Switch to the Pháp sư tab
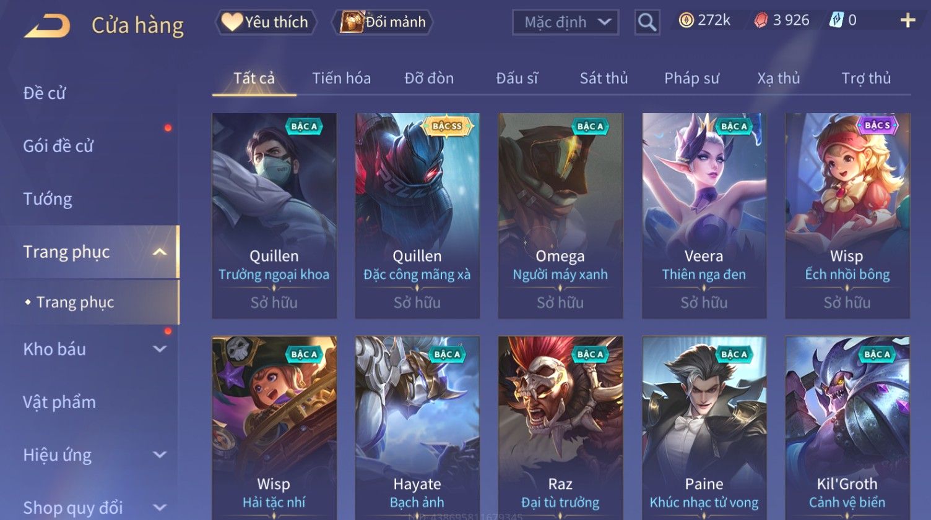Screen dimensions: 931x520 click(x=691, y=79)
